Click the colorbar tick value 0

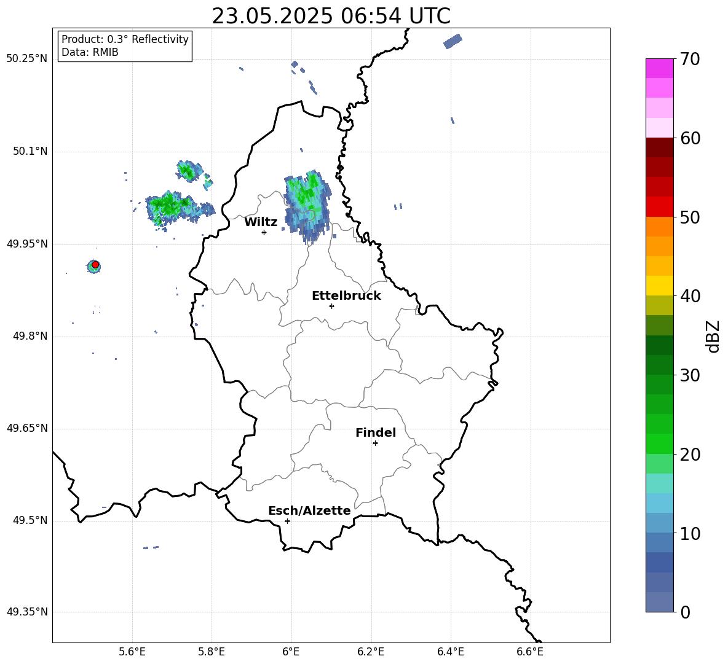[686, 612]
